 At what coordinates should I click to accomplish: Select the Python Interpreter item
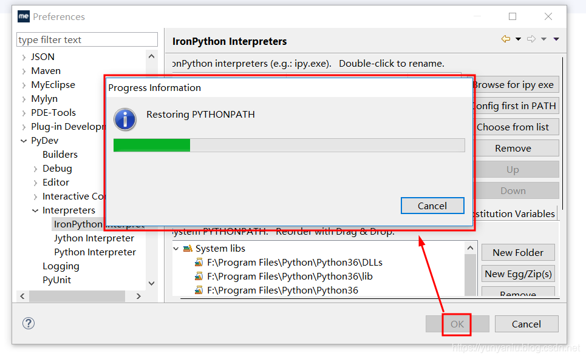95,252
